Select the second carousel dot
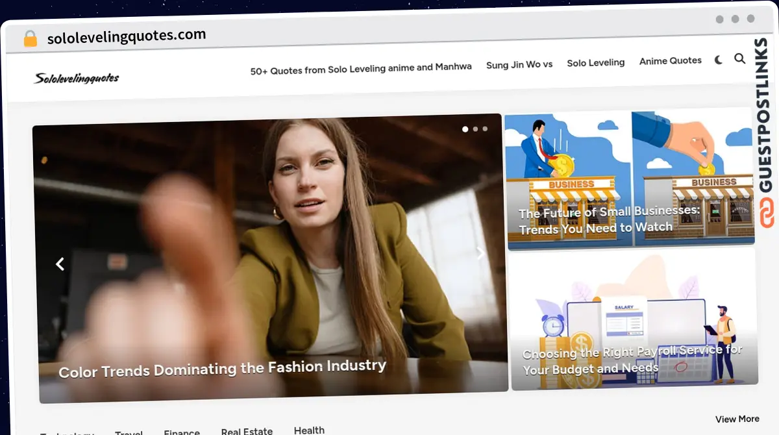 click(475, 129)
